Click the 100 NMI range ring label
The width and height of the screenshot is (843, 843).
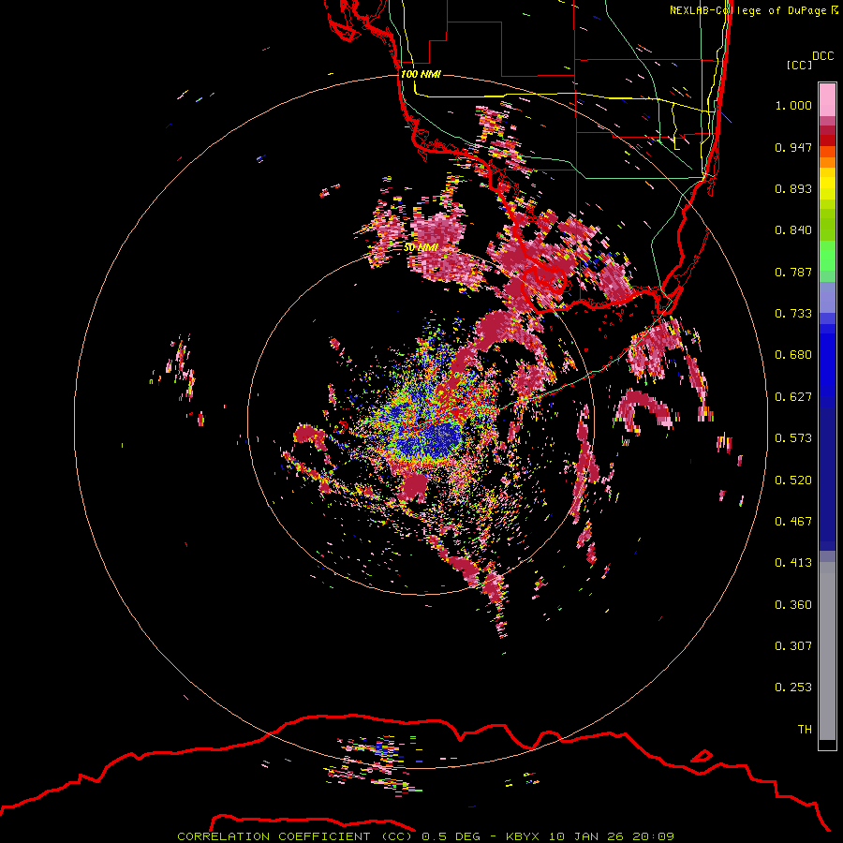pos(421,74)
